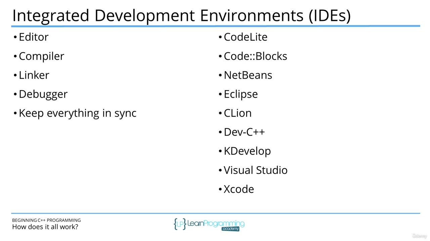The height and width of the screenshot is (241, 430).
Task: Click the slide title 'Integrated Development Environments (IDEs)'
Action: [181, 16]
